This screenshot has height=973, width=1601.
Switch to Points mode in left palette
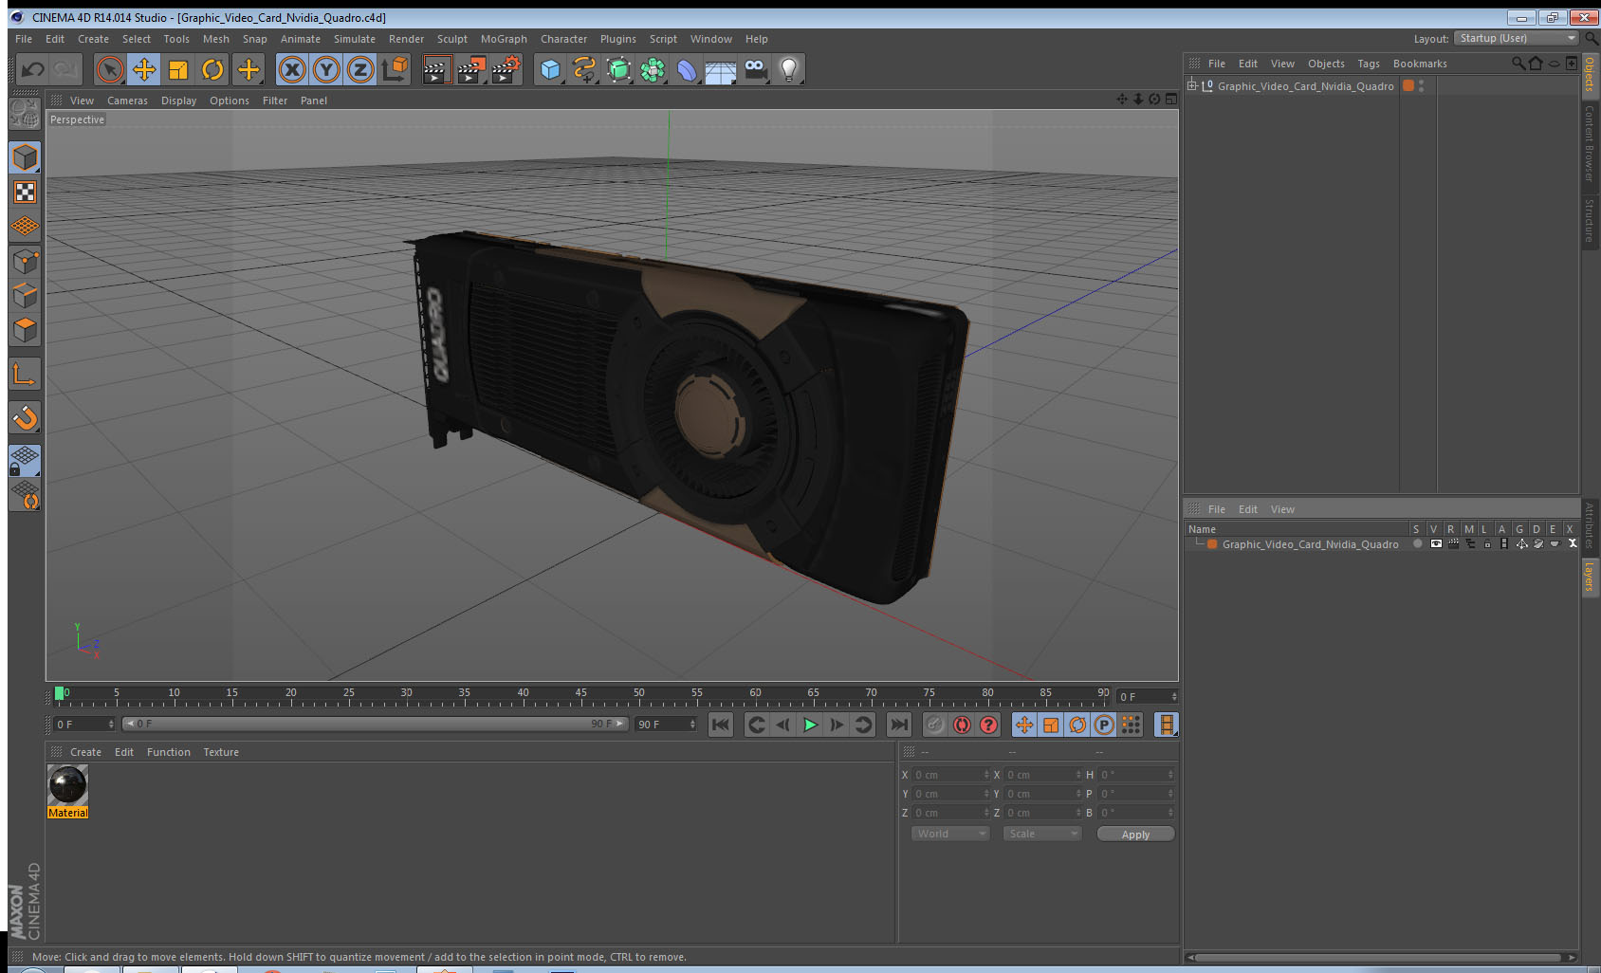25,262
